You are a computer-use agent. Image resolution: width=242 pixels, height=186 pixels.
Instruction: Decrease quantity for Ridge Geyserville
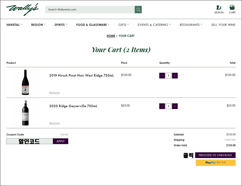pos(162,106)
